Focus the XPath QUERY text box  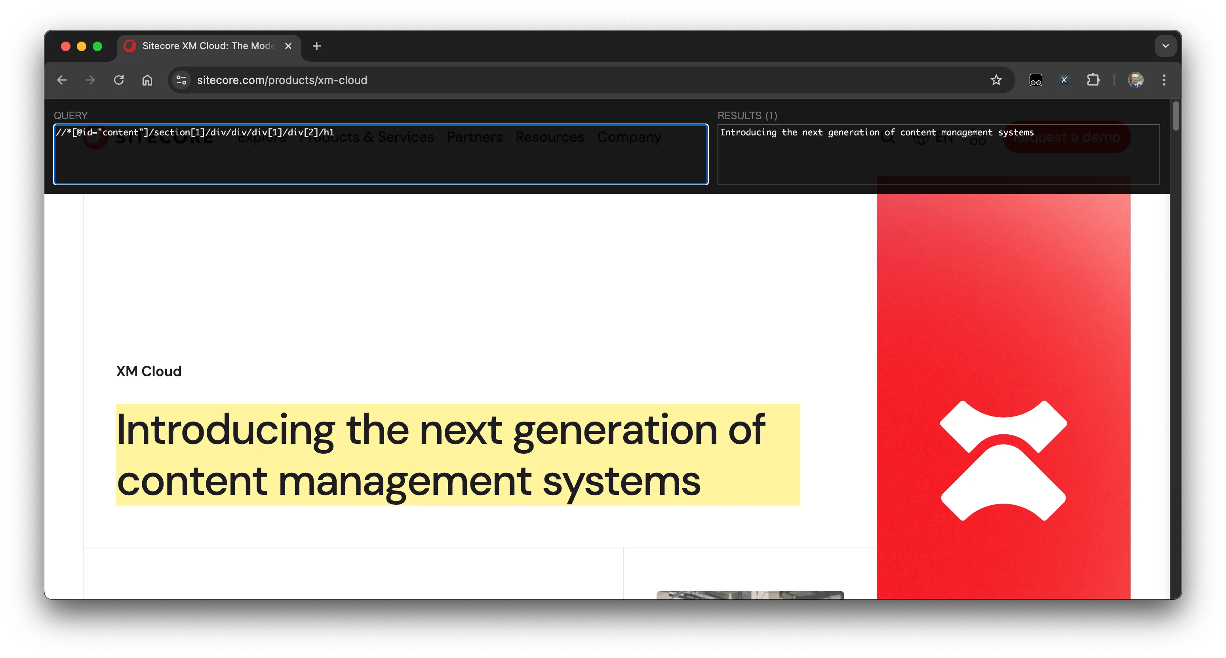381,154
